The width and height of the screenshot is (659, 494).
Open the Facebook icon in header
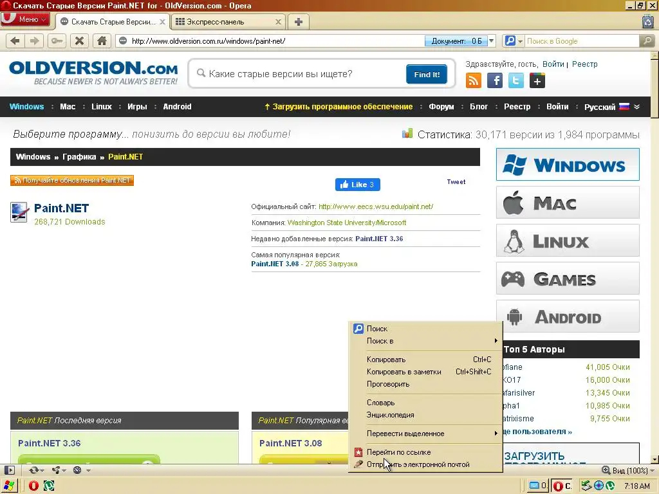tap(495, 80)
